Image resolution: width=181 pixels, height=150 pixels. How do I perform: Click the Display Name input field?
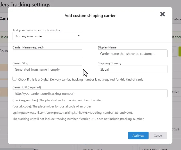click(133, 53)
